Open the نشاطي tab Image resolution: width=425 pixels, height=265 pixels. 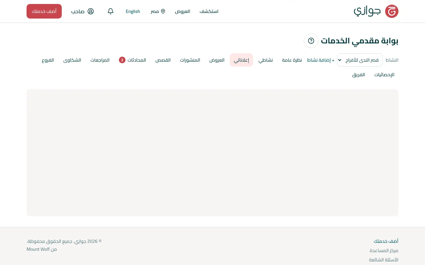(266, 60)
